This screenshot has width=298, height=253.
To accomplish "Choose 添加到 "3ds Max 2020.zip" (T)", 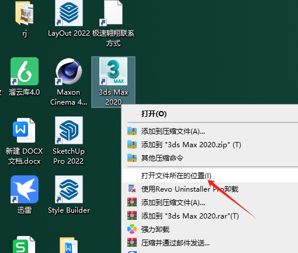I will (x=210, y=145).
